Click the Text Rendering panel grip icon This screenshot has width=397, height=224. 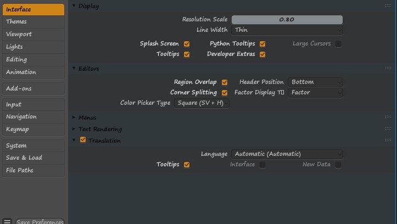(x=388, y=129)
